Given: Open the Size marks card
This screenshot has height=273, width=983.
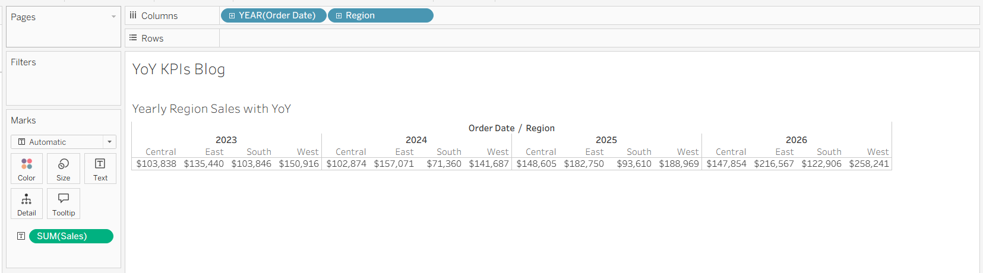Looking at the screenshot, I should coord(64,169).
